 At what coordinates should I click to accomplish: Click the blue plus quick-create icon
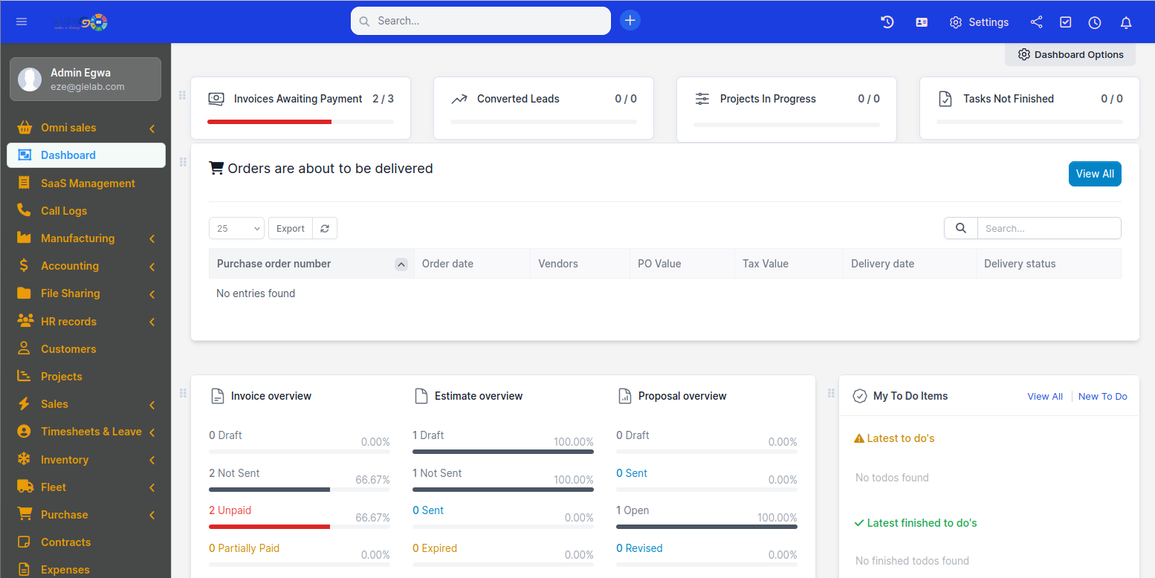click(630, 21)
